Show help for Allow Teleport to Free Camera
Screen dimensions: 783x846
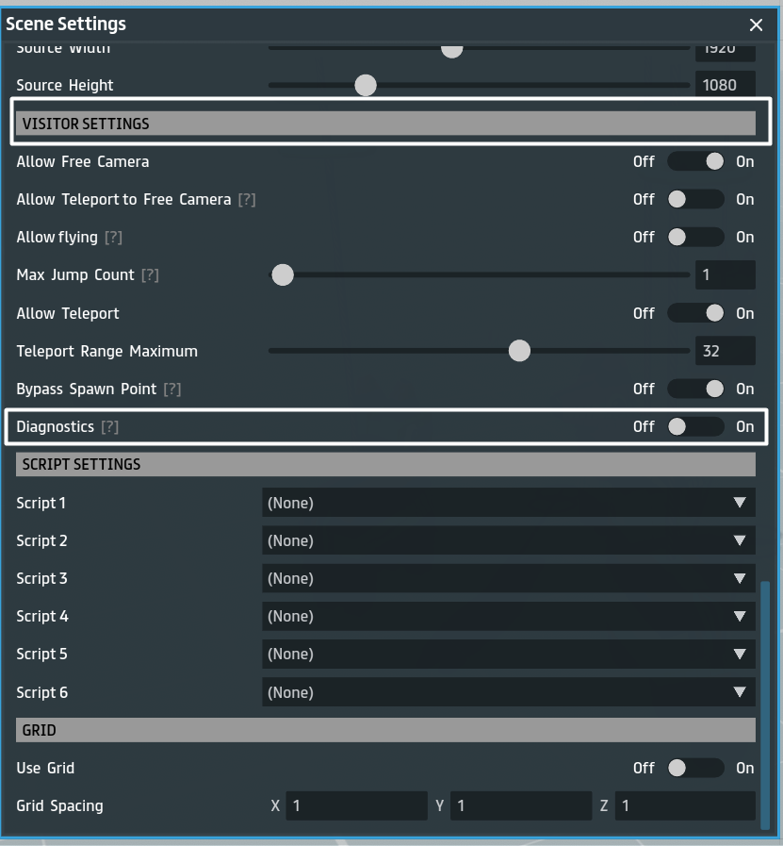click(x=246, y=200)
